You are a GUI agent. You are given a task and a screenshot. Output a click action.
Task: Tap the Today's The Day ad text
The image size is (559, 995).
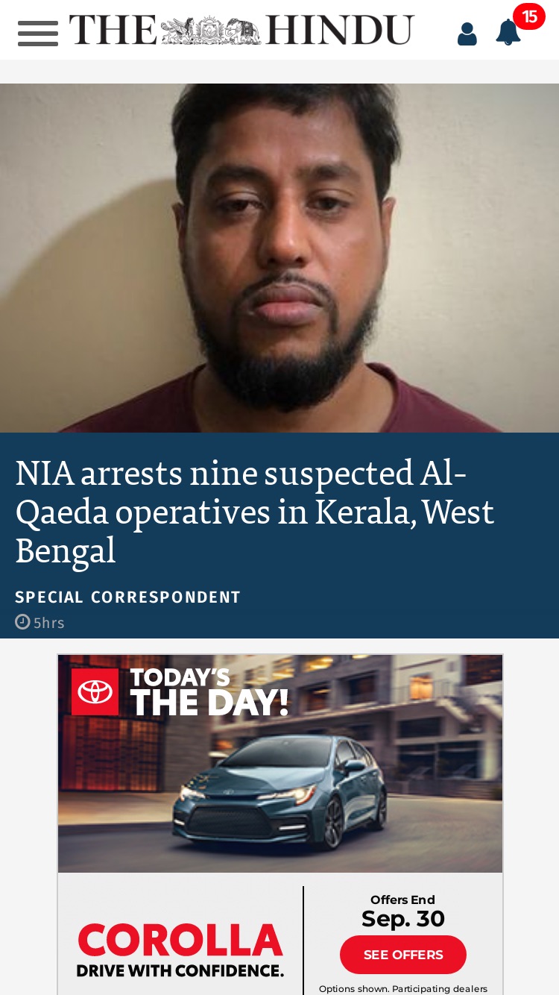point(209,692)
